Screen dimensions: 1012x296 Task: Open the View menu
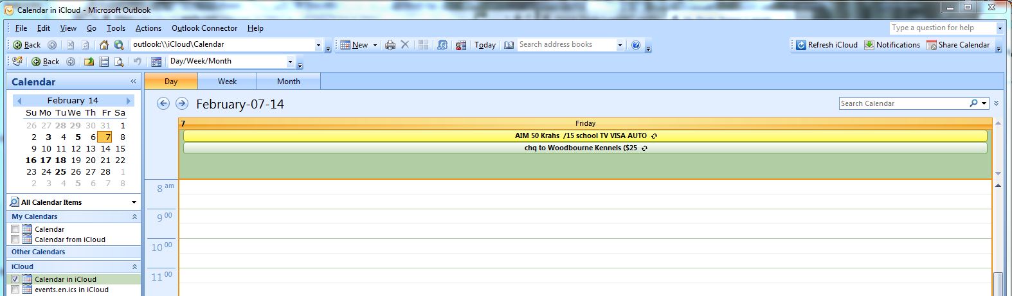(x=68, y=28)
